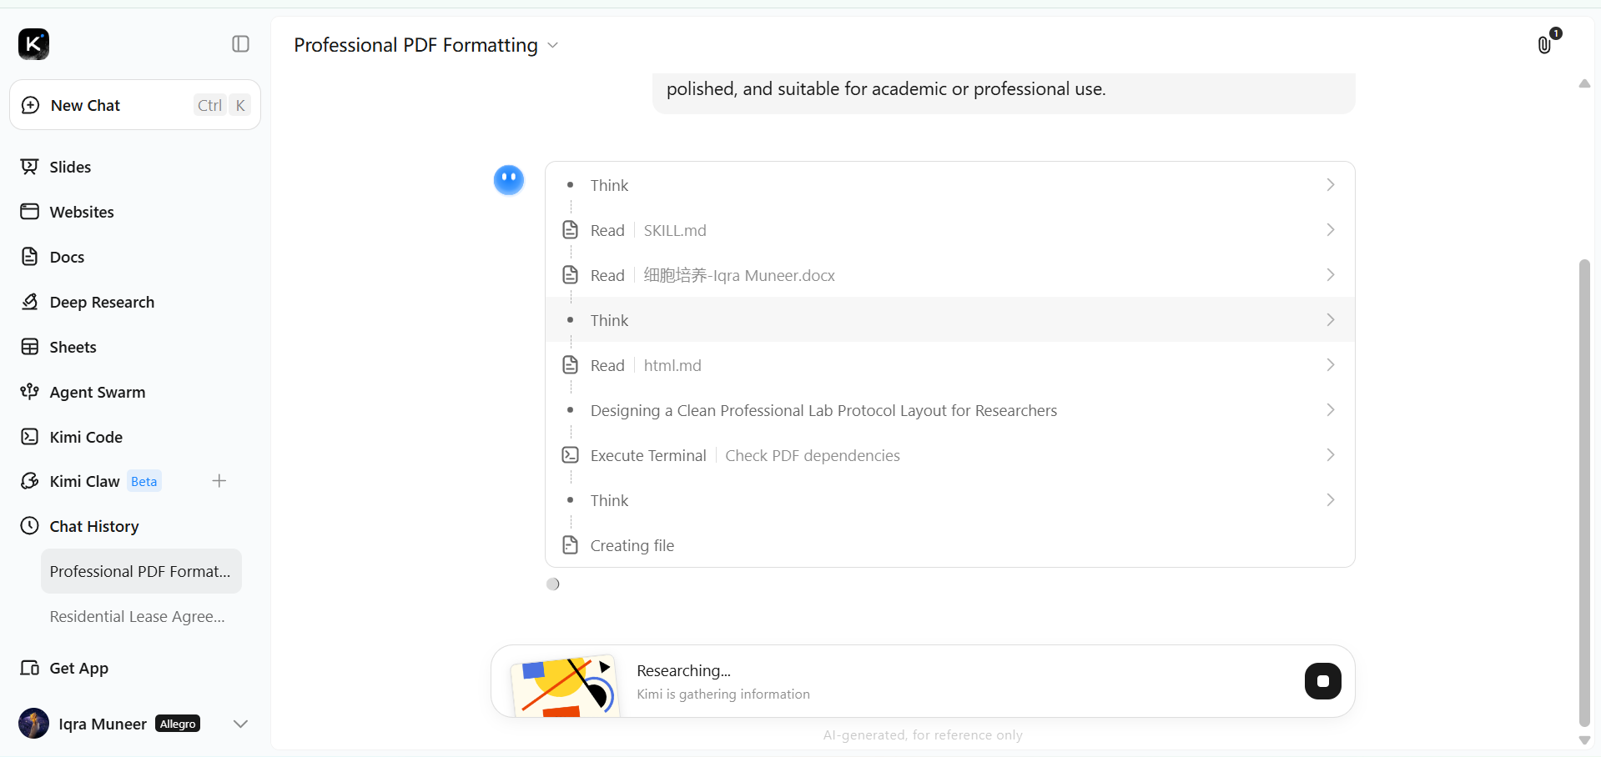Click the vertical scrollbar thumb
1601x757 pixels.
click(1584, 492)
